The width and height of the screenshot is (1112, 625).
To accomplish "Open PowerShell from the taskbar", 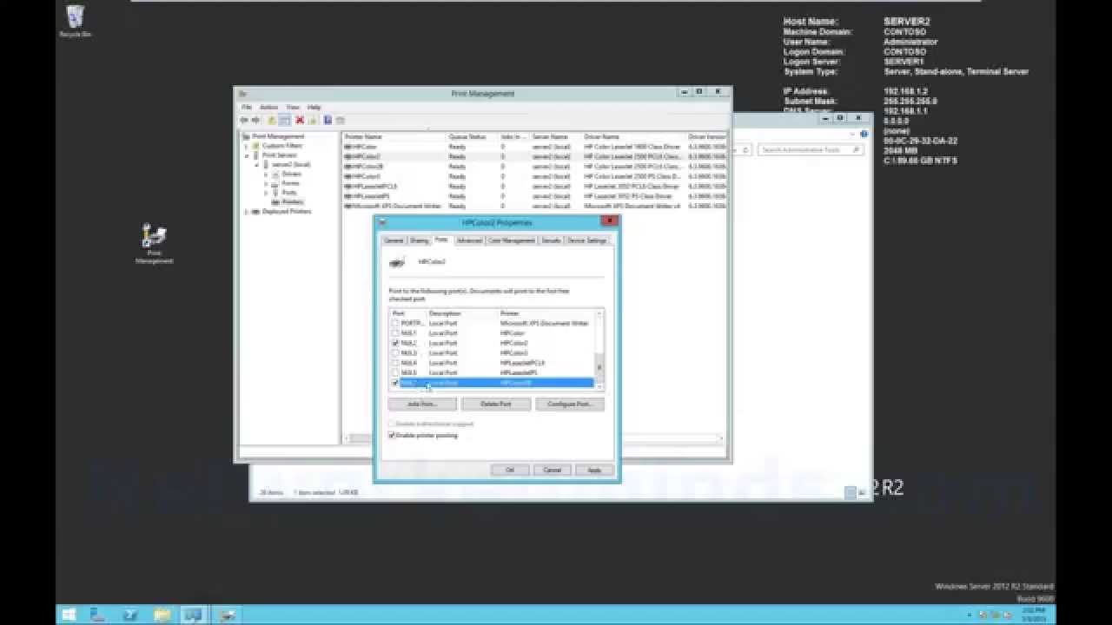I will tap(130, 615).
